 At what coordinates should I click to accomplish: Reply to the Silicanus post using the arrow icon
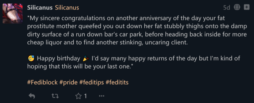click(x=32, y=96)
